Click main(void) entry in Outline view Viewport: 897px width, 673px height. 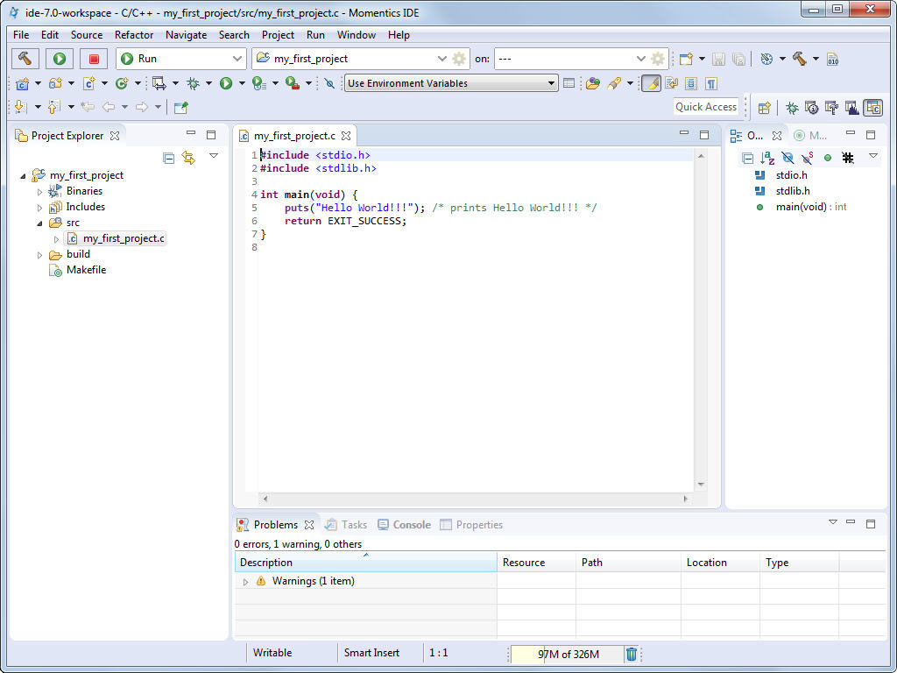pyautogui.click(x=802, y=207)
